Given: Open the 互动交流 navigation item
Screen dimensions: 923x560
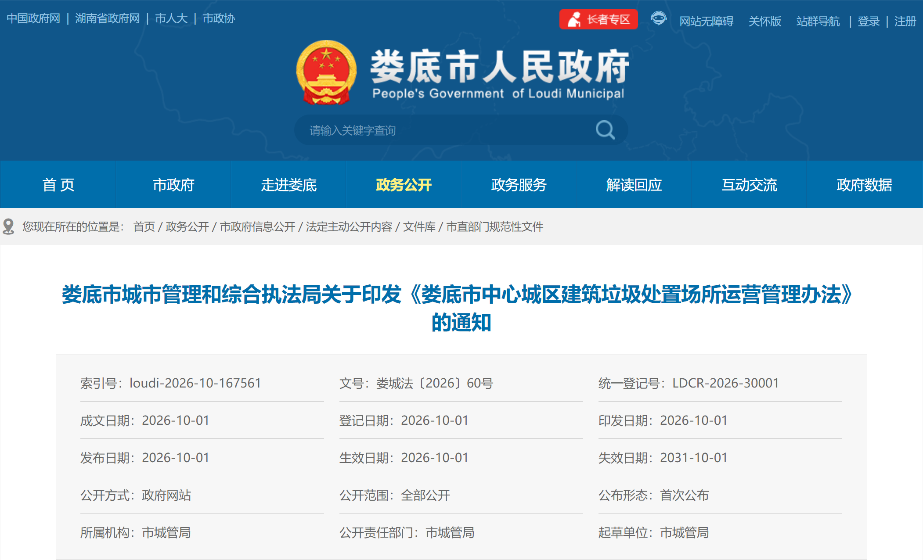Looking at the screenshot, I should (749, 184).
